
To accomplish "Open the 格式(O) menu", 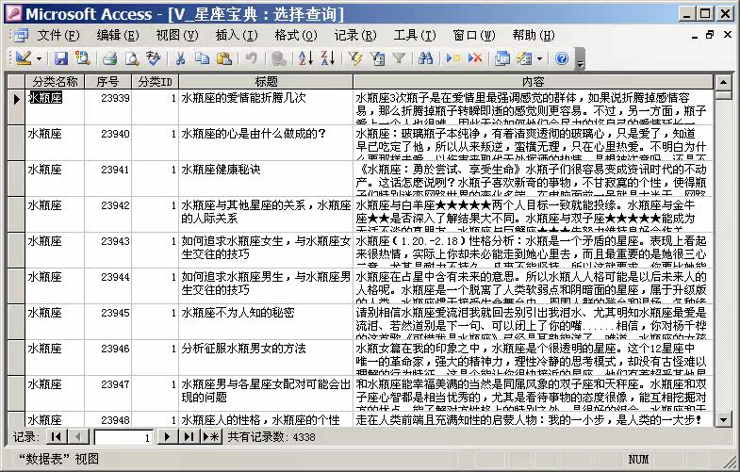I will (x=296, y=36).
